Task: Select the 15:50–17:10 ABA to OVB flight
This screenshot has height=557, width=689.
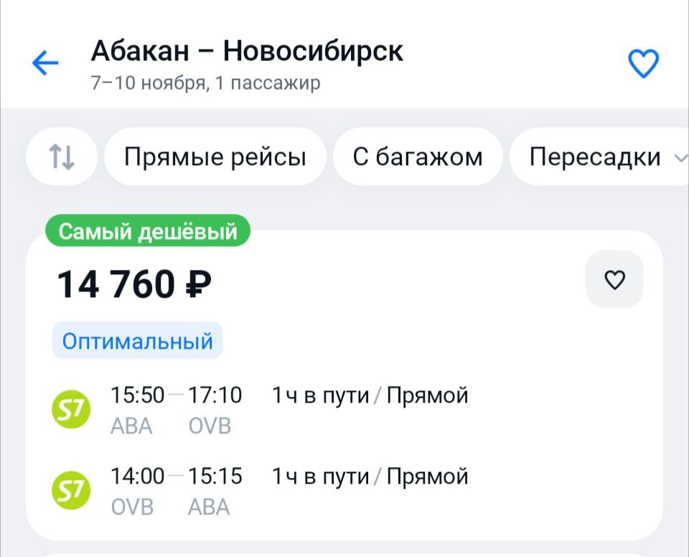Action: [x=176, y=395]
